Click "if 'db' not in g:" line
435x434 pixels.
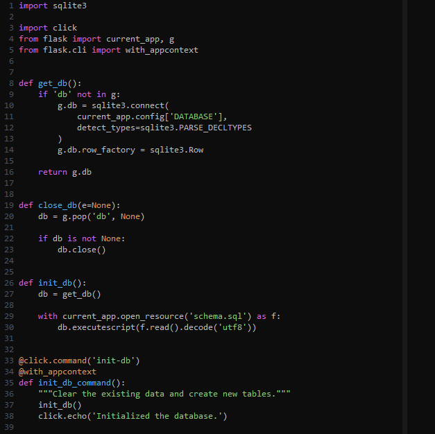[79, 94]
